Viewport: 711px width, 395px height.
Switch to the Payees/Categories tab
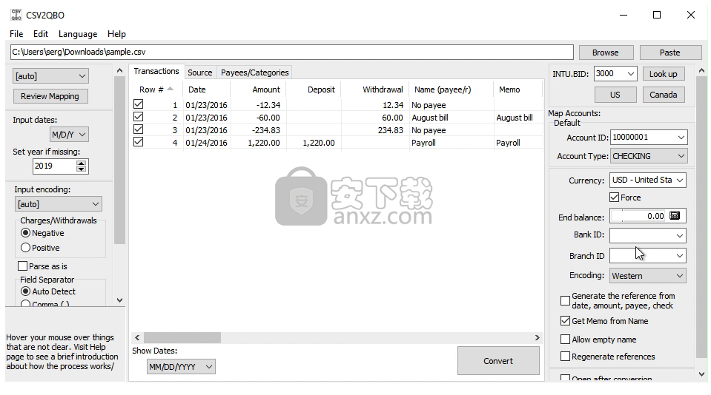254,72
